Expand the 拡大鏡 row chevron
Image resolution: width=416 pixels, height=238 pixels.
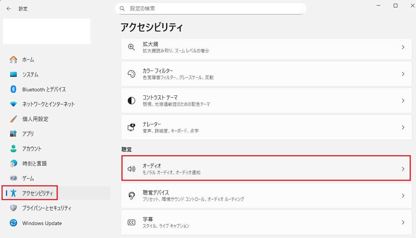pos(403,47)
